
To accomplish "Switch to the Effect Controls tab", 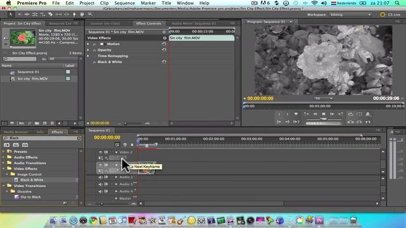I will 148,23.
